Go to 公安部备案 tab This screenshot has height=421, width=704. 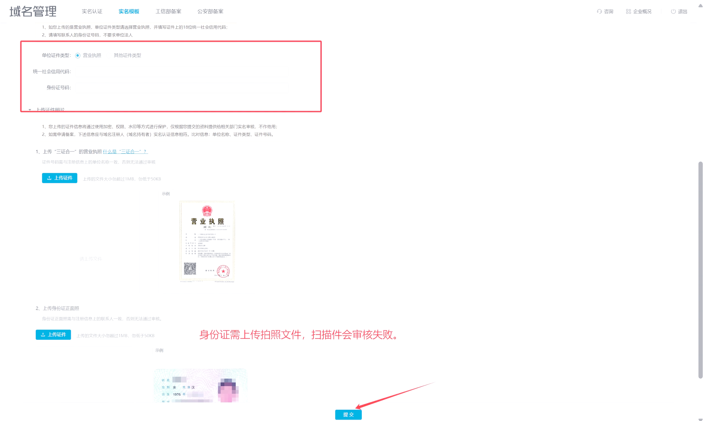tap(210, 12)
